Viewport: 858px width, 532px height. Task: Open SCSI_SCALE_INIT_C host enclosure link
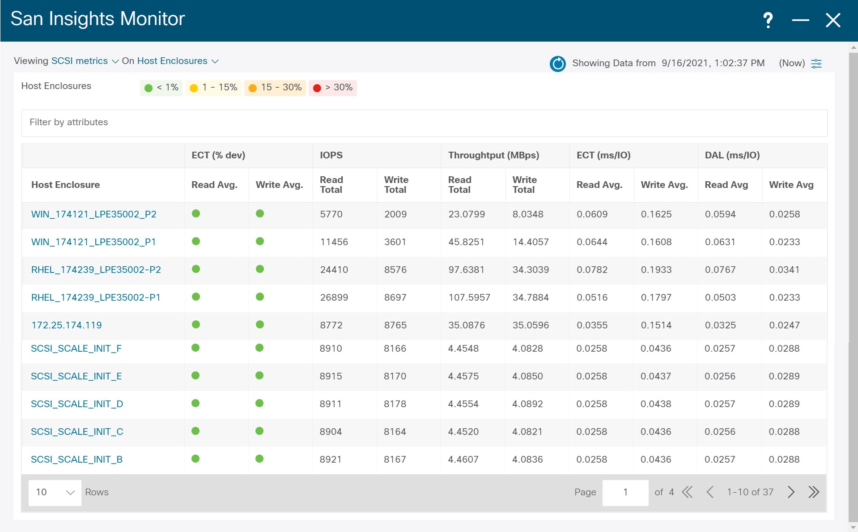(x=77, y=432)
